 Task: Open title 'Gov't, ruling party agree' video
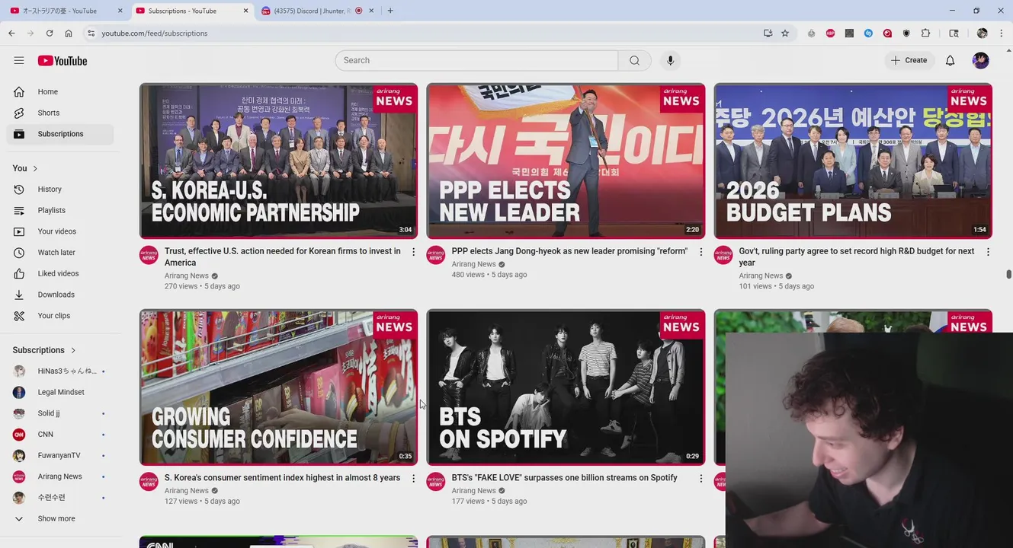[x=857, y=256]
